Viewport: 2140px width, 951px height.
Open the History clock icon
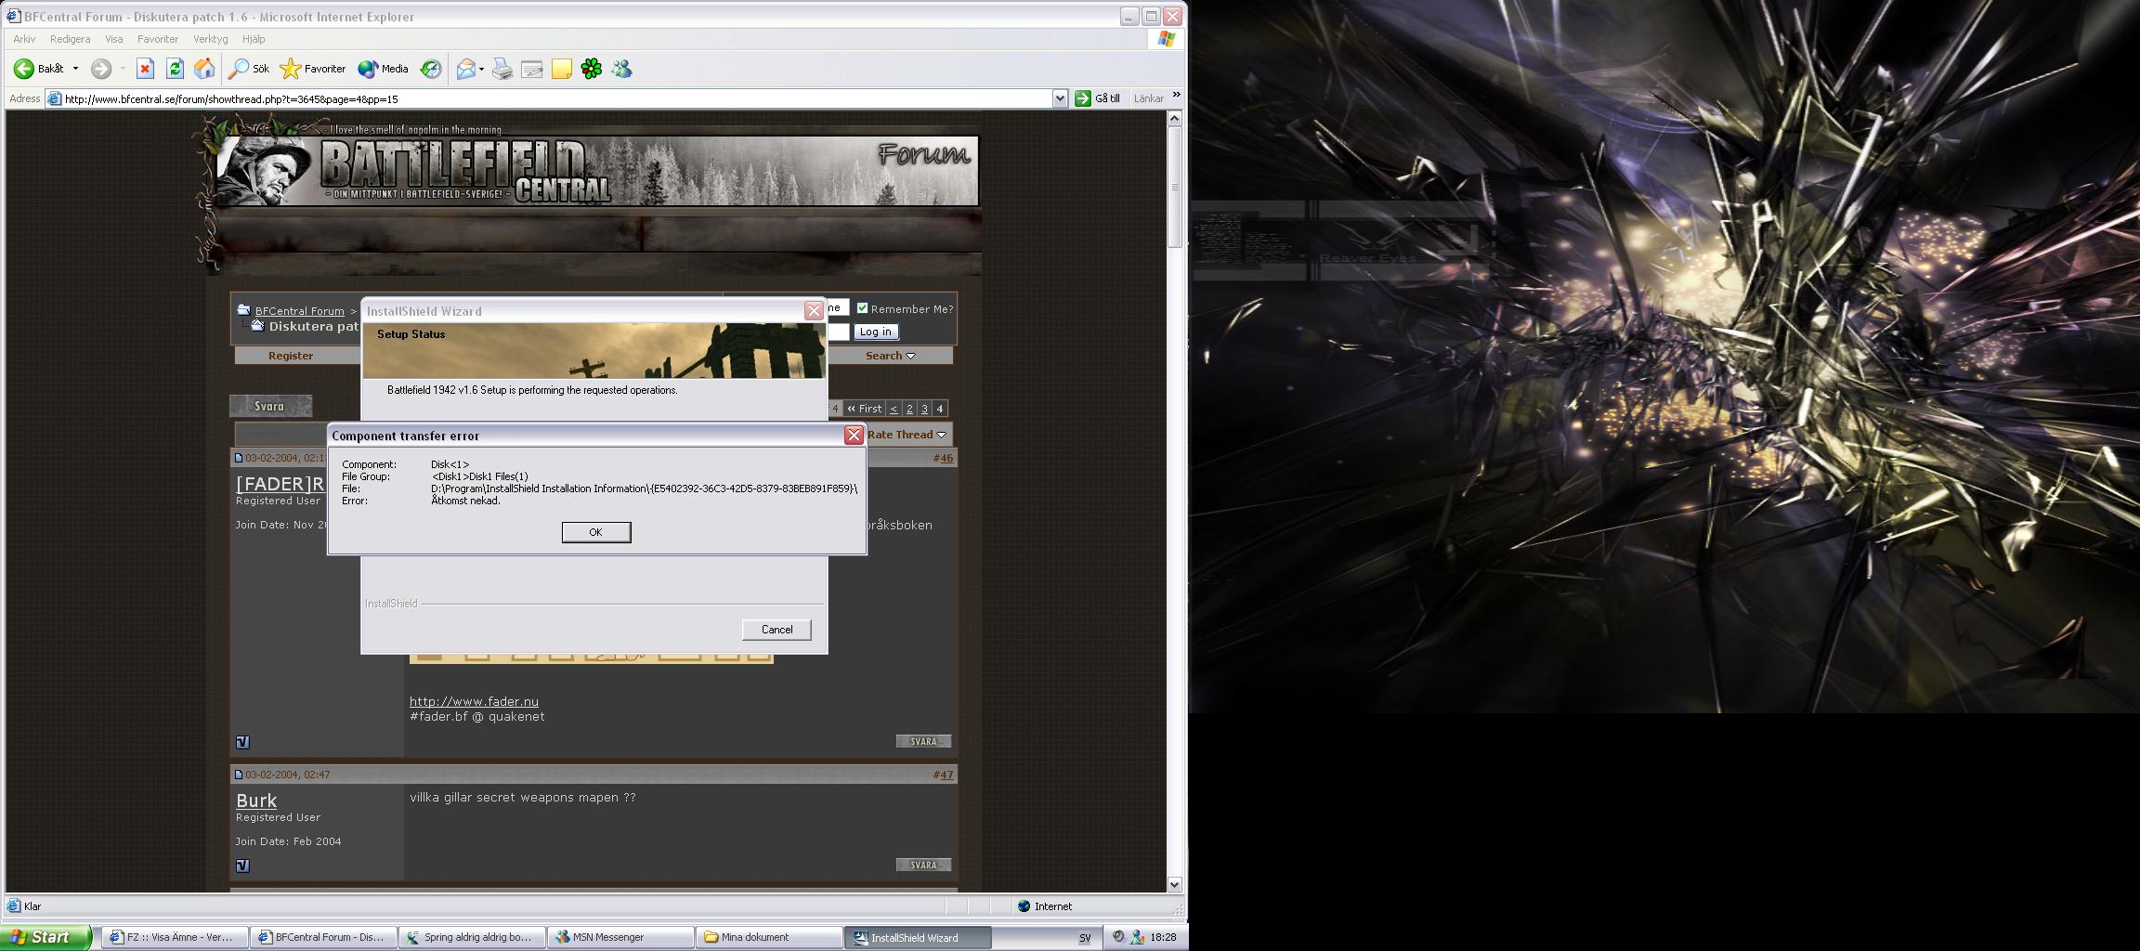[431, 69]
